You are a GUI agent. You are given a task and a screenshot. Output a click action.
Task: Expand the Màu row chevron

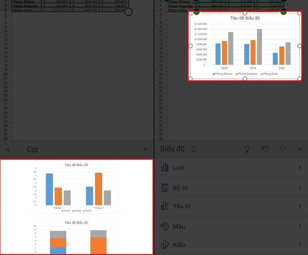[x=300, y=226]
